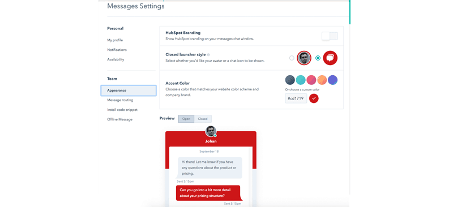Viewport: 453px width, 207px height.
Task: Click the Accent Color heading
Action: coord(178,83)
